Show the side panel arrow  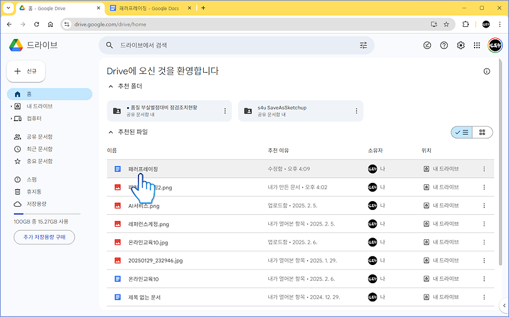[504, 305]
